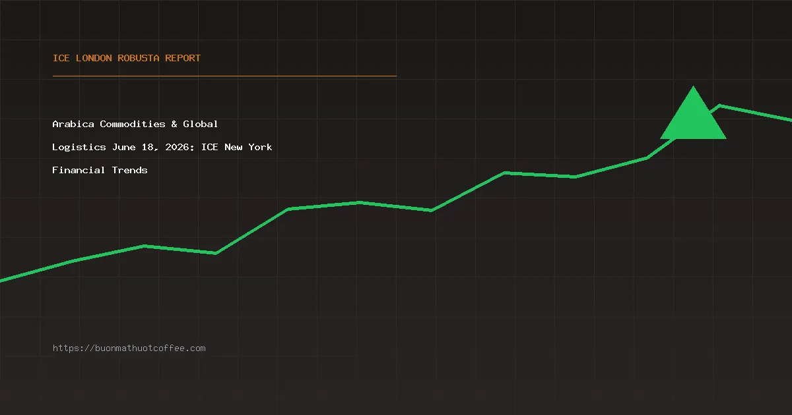This screenshot has width=792, height=415.
Task: Click the "Arabica Commodities & Global" line
Action: [135, 124]
